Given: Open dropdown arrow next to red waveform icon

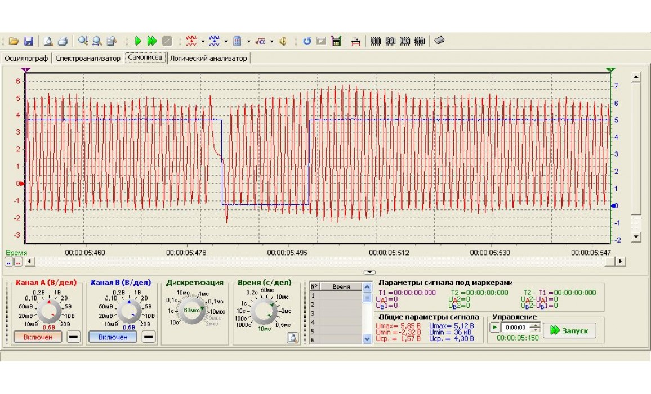Looking at the screenshot, I should 203,41.
